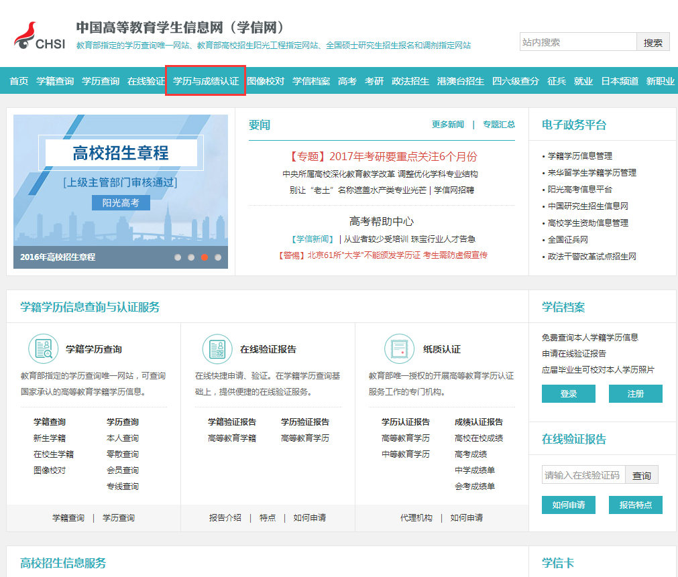Screen dimensions: 678x577
Task: Click the 学籍学历查询 document search icon
Action: point(43,348)
